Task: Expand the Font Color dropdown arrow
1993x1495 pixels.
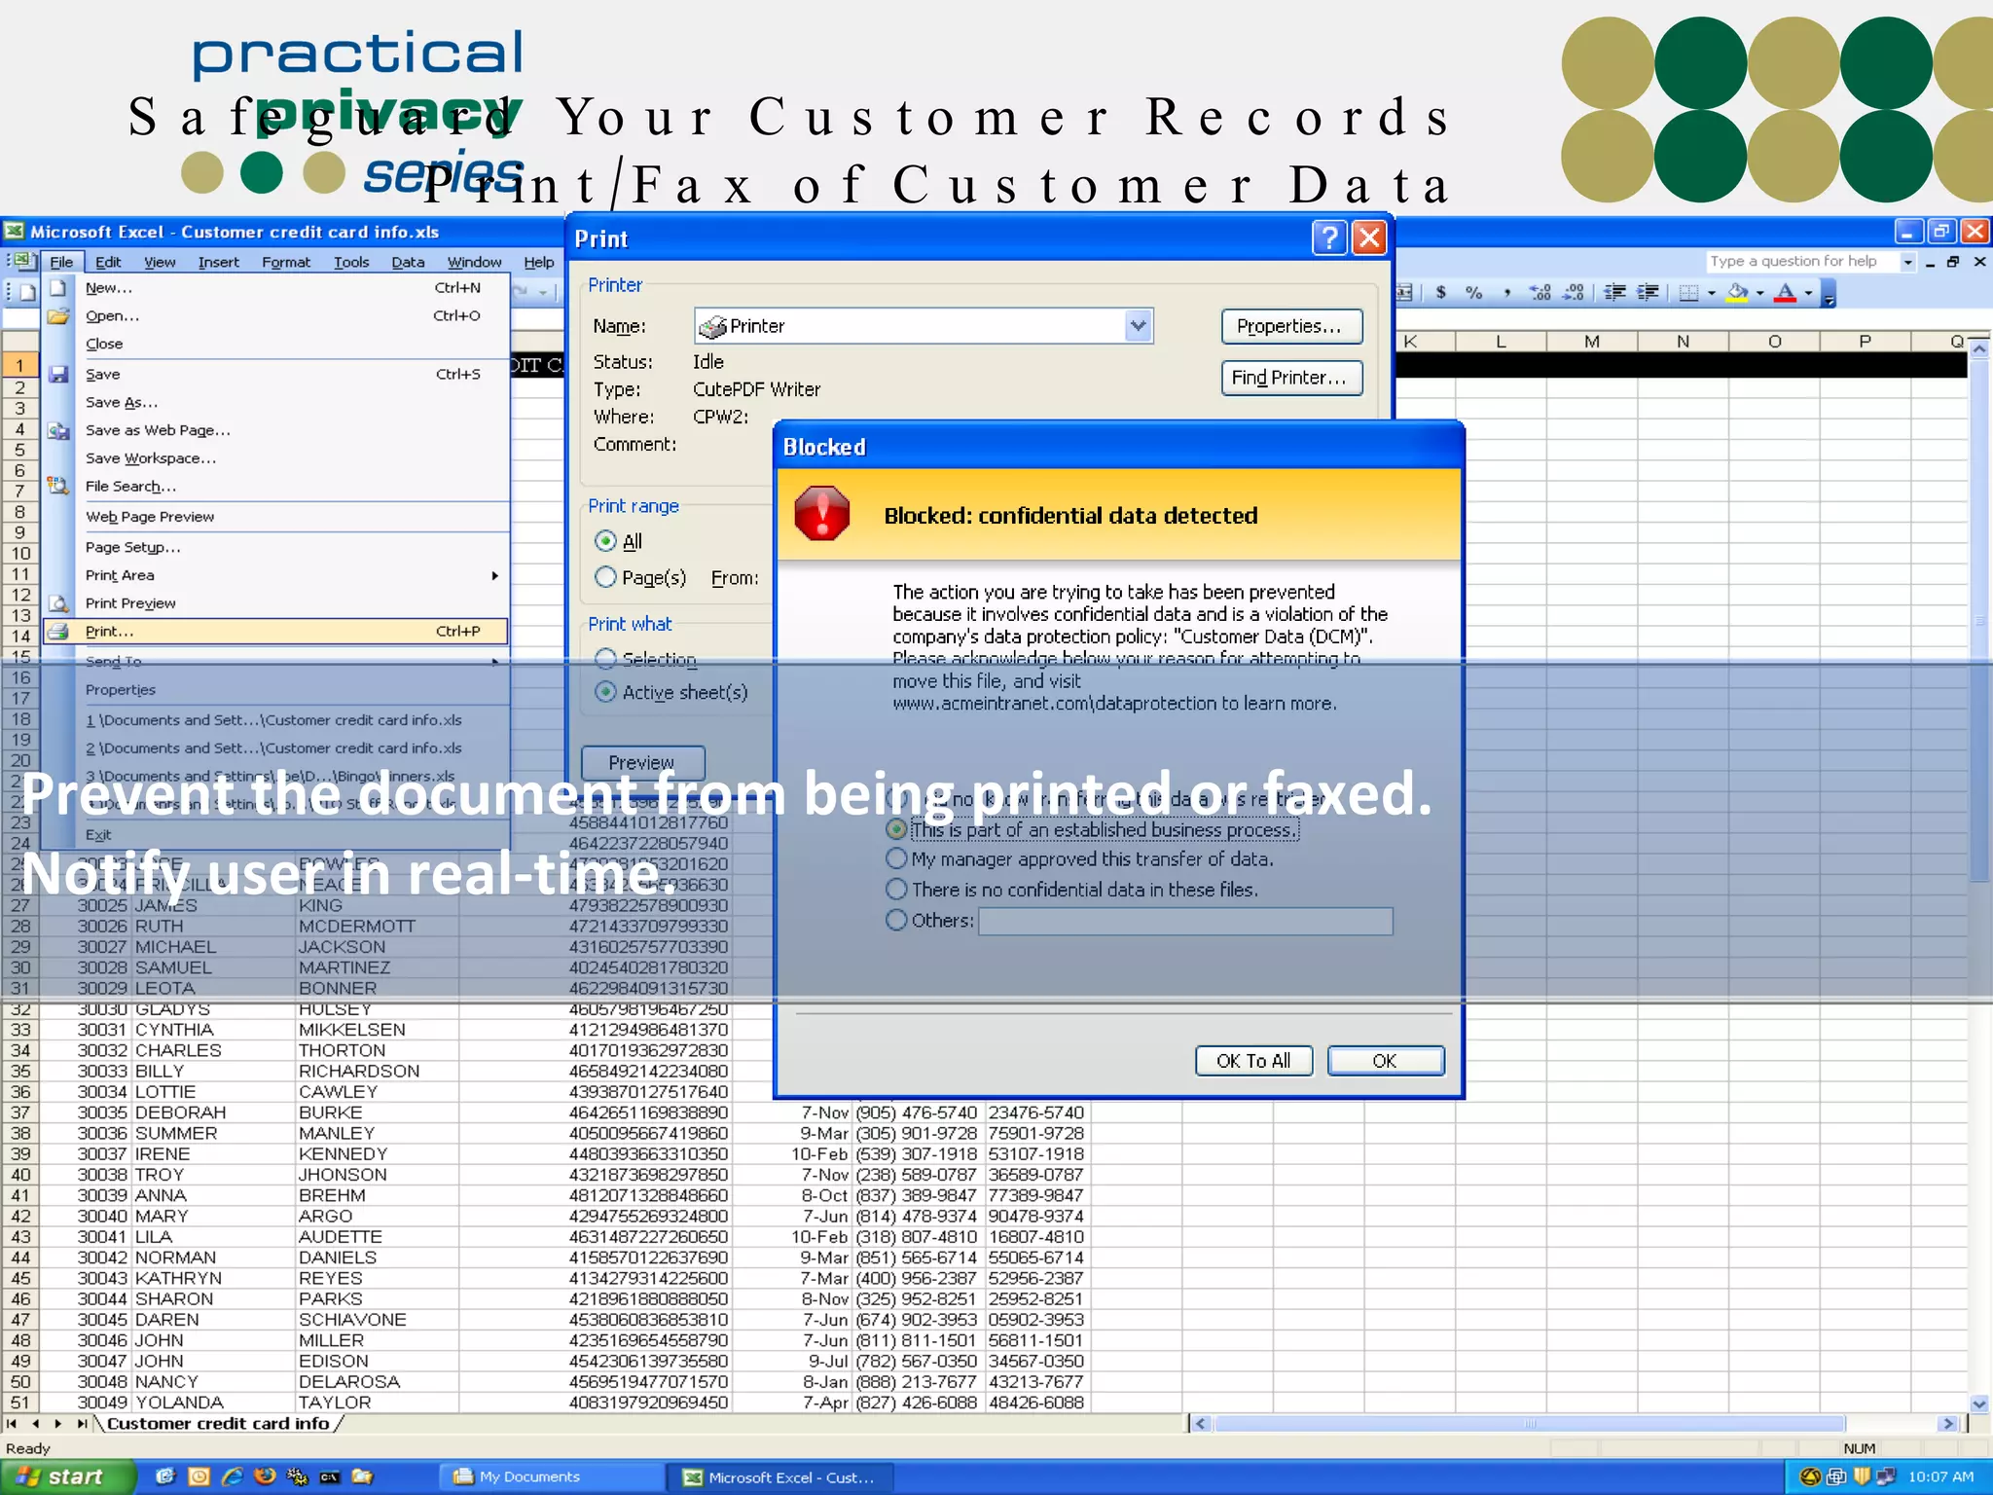Action: (1808, 293)
